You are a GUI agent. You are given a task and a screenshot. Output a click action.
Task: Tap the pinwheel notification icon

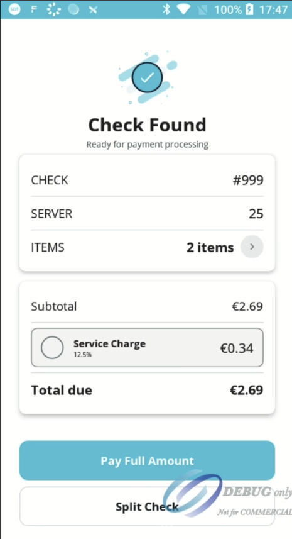click(93, 9)
